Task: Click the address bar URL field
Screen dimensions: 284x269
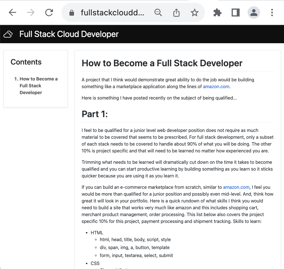Action: (x=112, y=13)
